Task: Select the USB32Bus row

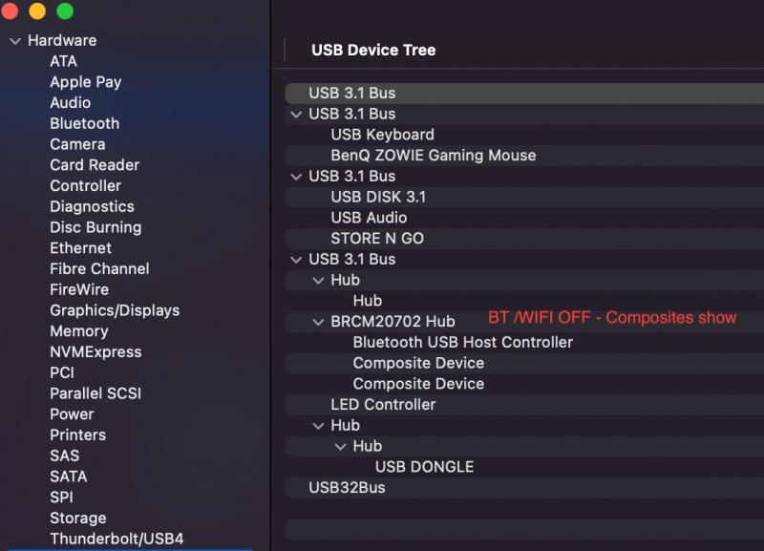Action: click(x=347, y=488)
